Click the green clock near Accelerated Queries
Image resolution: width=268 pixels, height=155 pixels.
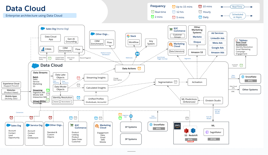[241, 65]
